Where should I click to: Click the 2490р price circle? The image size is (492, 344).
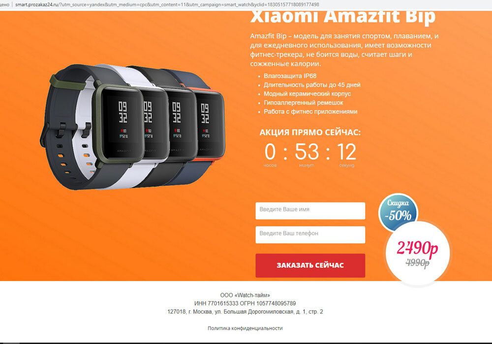click(x=417, y=253)
